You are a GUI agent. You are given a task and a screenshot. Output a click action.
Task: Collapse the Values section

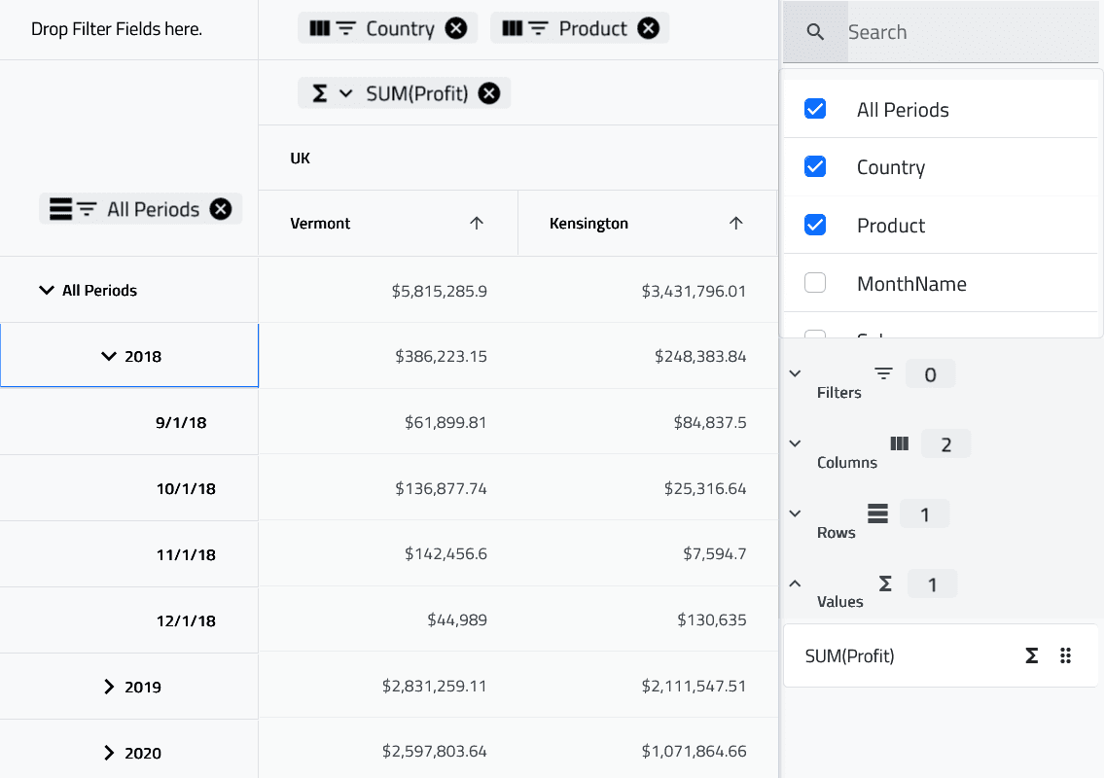(x=795, y=583)
